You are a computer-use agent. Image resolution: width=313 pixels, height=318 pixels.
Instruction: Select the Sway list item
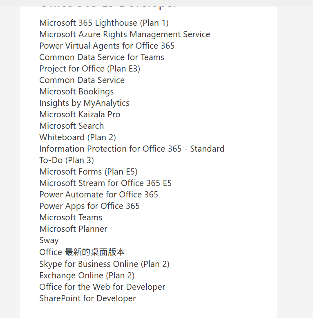(x=49, y=240)
